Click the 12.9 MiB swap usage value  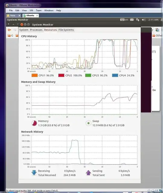click(108, 125)
